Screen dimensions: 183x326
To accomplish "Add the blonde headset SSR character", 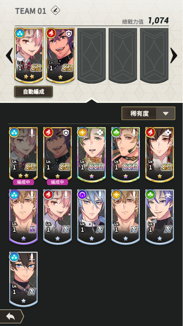I will (125, 154).
